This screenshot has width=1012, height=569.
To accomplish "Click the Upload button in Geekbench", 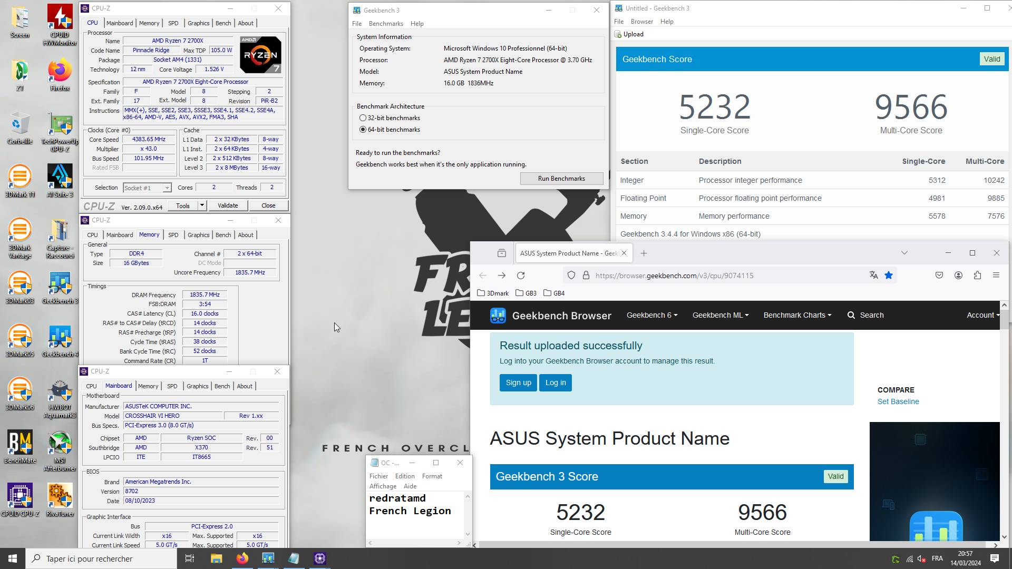I will coord(629,34).
